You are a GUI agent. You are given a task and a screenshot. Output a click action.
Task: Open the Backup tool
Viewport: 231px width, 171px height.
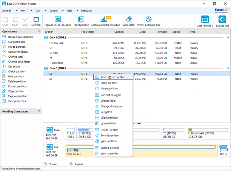point(222,22)
